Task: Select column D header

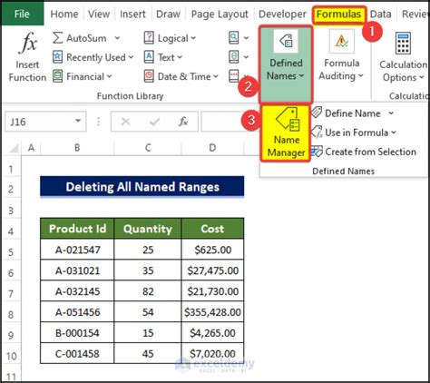Action: [212, 148]
